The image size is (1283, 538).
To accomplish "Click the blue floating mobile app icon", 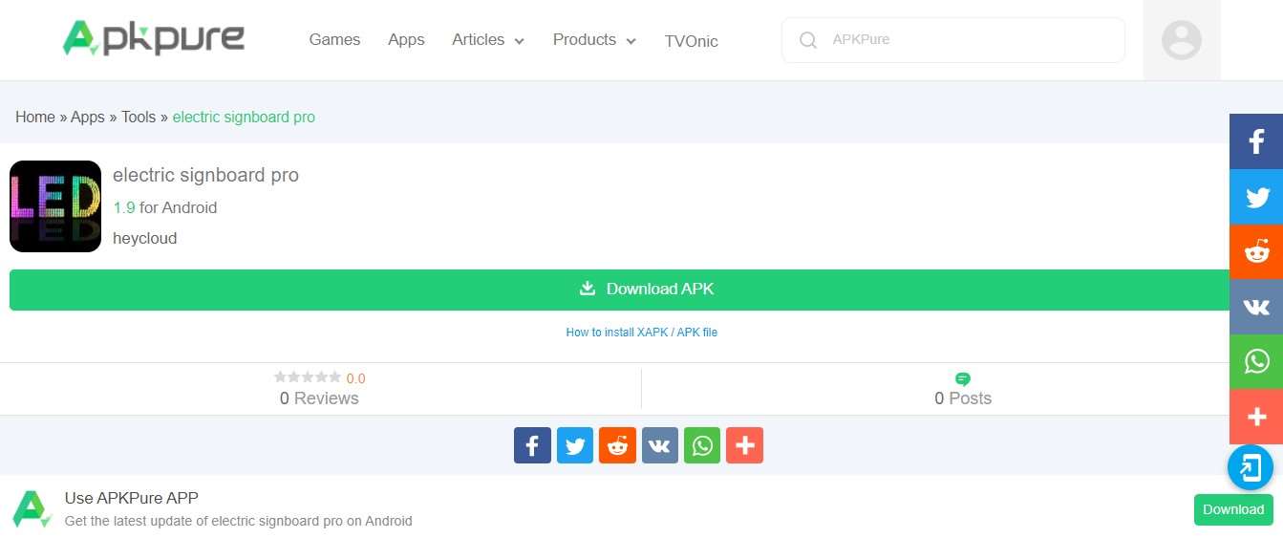I will tap(1251, 468).
